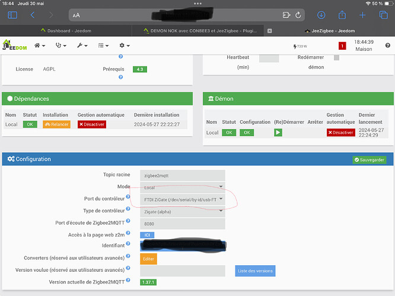Screen dimensions: 395x296
Task: Show the tab overview icon
Action: (383, 15)
